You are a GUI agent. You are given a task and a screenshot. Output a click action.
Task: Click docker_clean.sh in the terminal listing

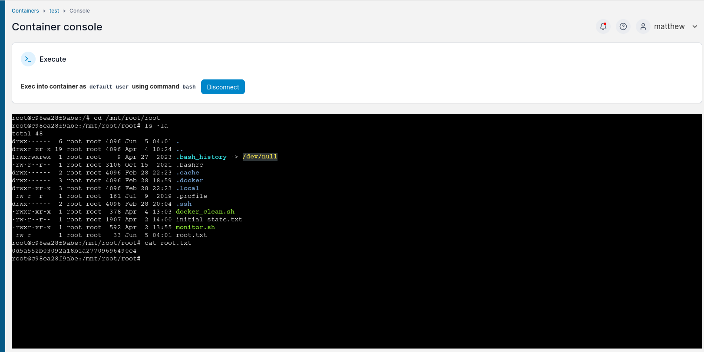(x=205, y=212)
